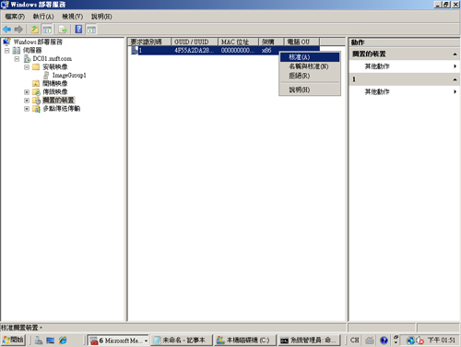Select the DC01.msft.com server node
Image resolution: width=461 pixels, height=347 pixels.
53,58
